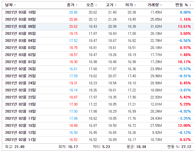Sort table by 거래량 column arrows
Viewport: 194px width, 153px height.
coord(161,5)
